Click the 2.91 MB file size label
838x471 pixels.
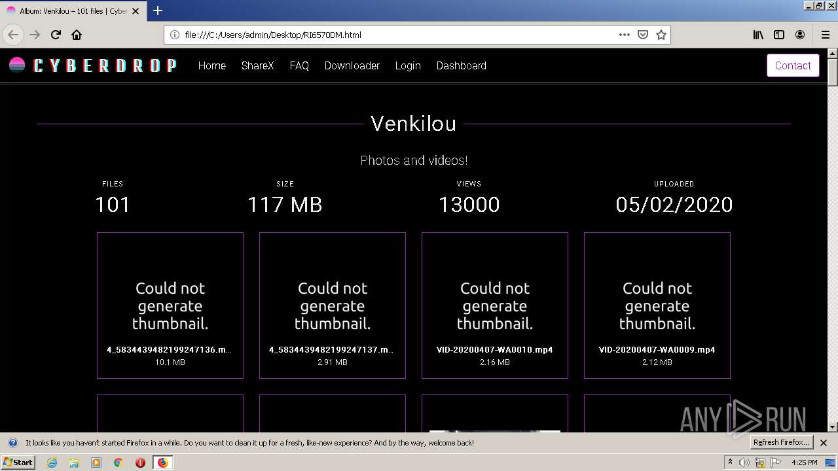pos(333,362)
